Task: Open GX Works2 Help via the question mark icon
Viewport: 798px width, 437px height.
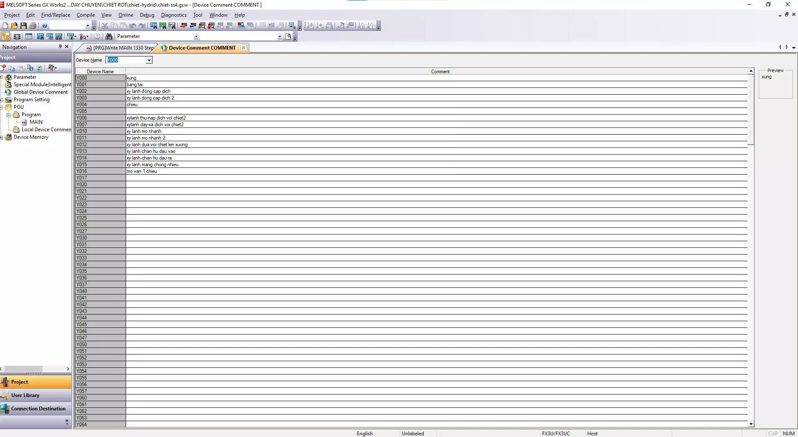Action: [45, 26]
